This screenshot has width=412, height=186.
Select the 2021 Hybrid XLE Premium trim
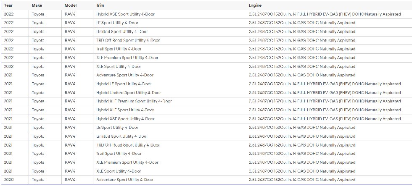pos(134,101)
